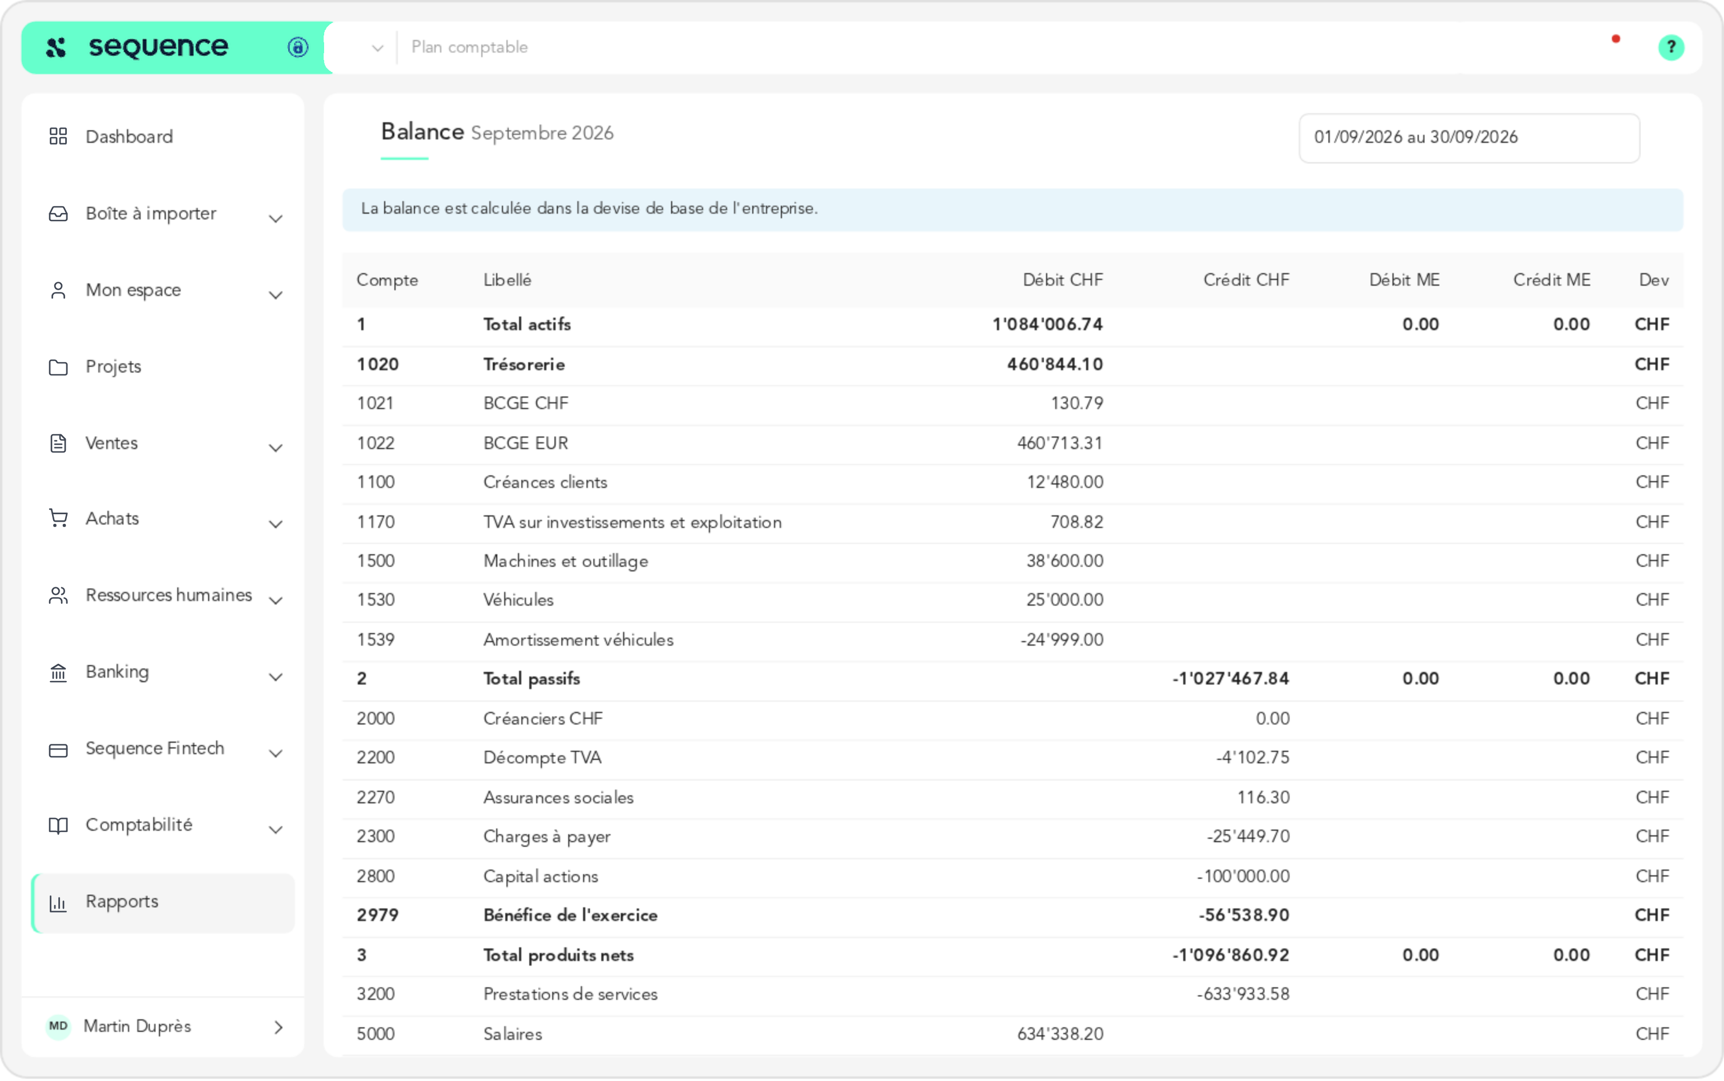The image size is (1724, 1081).
Task: Click the lock icon beside sequence logo
Action: (297, 47)
